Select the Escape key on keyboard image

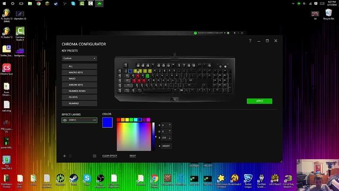coord(126,65)
